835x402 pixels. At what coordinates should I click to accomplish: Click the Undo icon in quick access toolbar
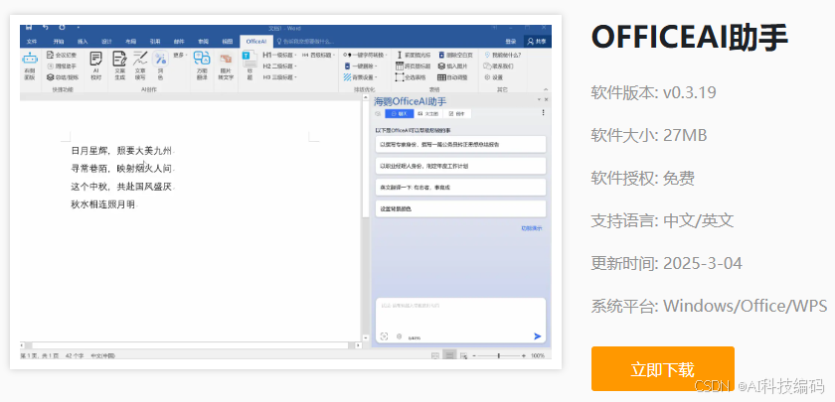[x=46, y=27]
